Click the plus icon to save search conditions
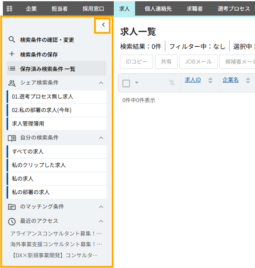 12,54
